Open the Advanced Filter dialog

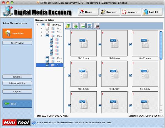pyautogui.click(x=17, y=83)
